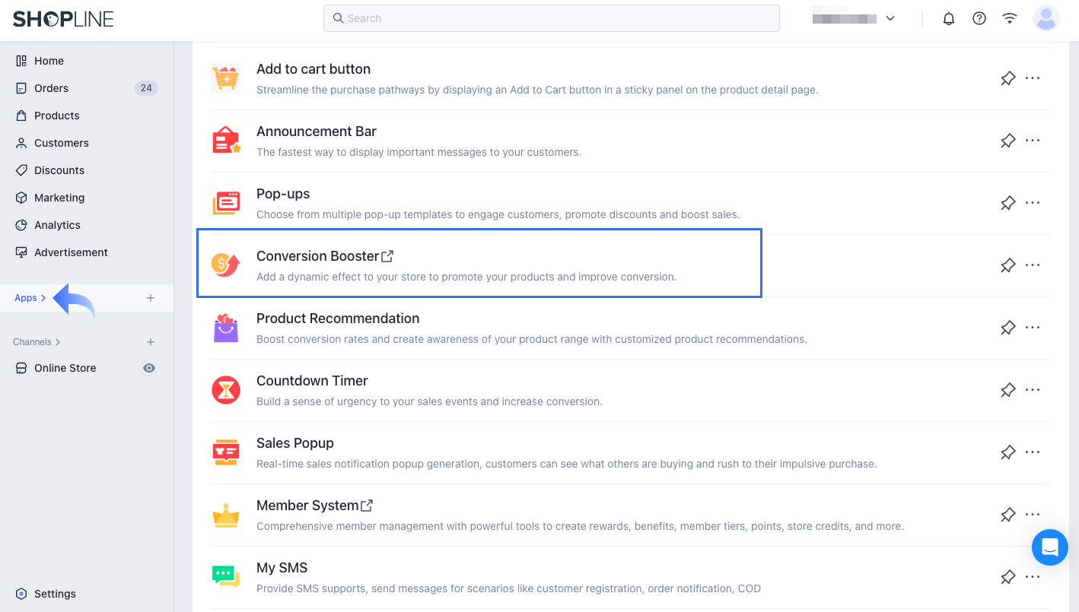Open the live chat bubble widget
Viewport: 1079px width, 612px height.
[1049, 547]
